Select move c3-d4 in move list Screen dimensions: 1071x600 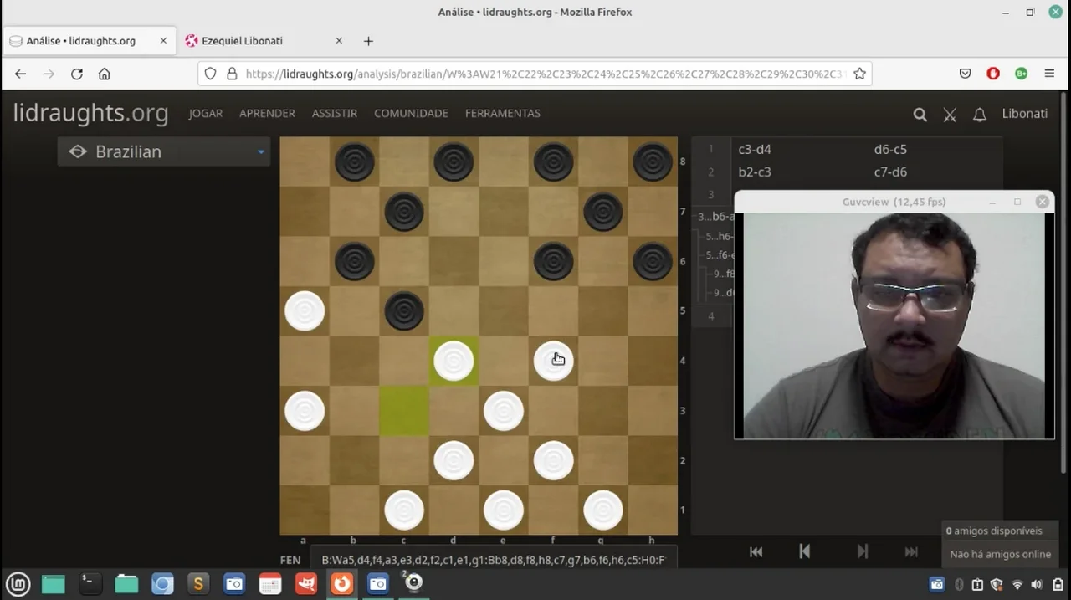(x=755, y=150)
